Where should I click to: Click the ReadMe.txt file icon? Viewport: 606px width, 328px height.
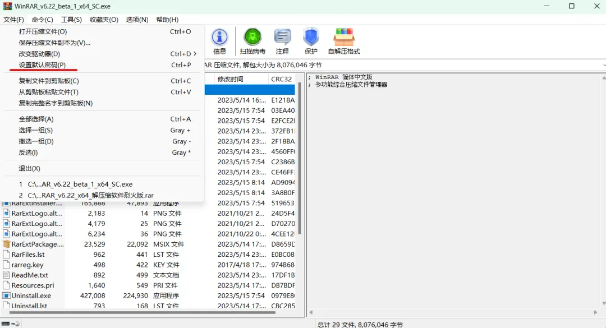[x=6, y=275]
